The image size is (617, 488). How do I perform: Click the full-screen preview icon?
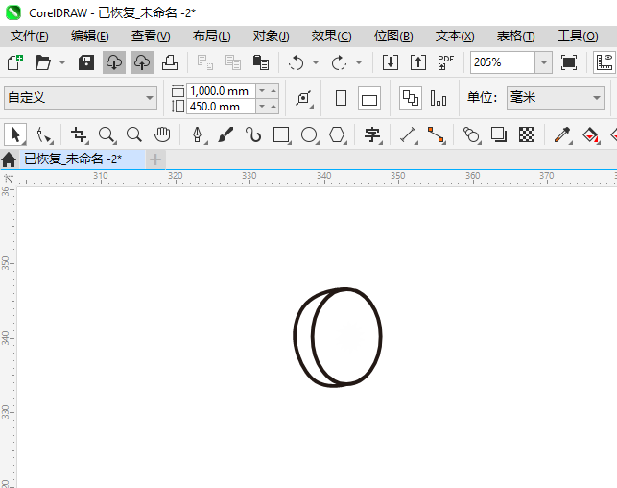pyautogui.click(x=569, y=62)
